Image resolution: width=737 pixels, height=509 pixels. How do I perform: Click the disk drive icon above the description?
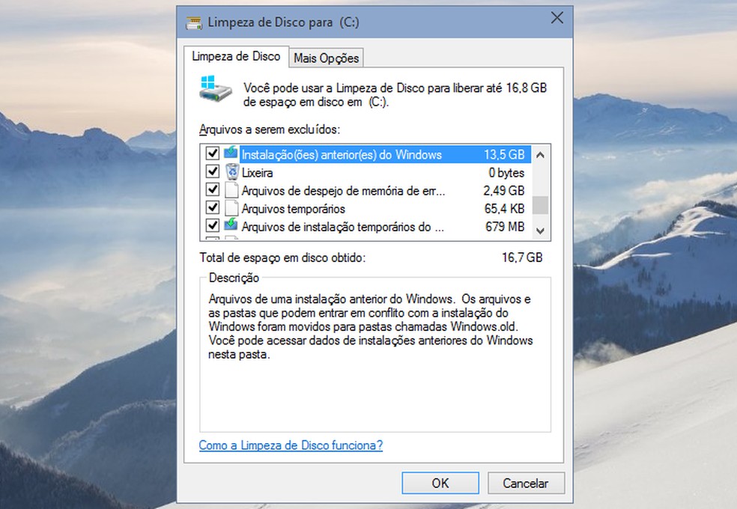216,90
